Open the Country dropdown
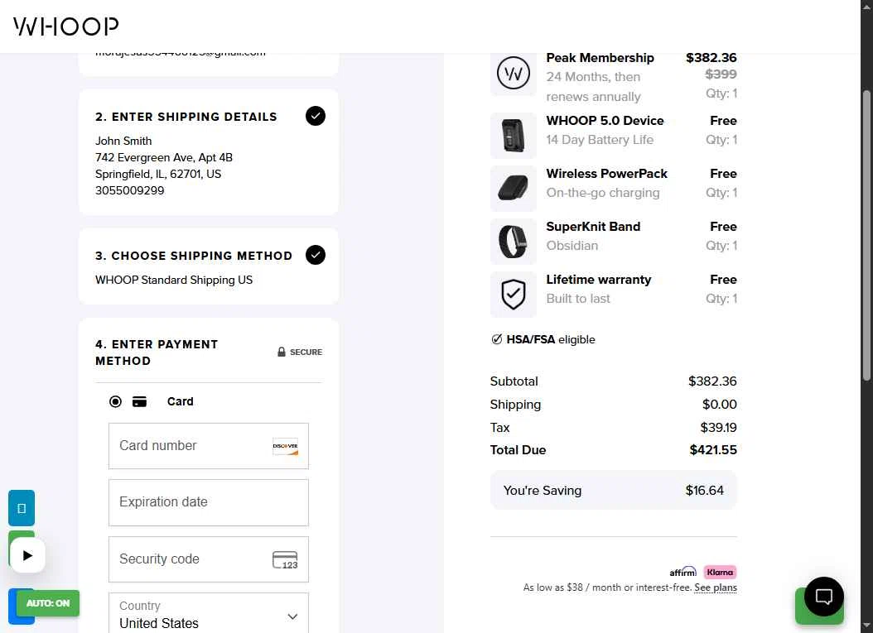Screen dimensions: 873x633 point(208,613)
